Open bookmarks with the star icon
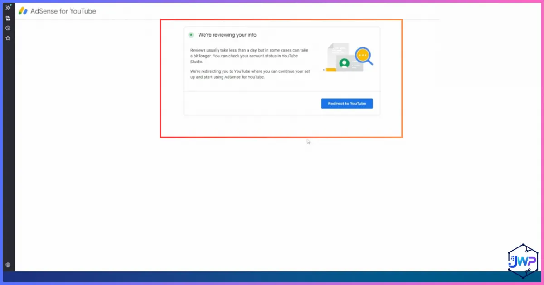The height and width of the screenshot is (285, 544). click(8, 38)
